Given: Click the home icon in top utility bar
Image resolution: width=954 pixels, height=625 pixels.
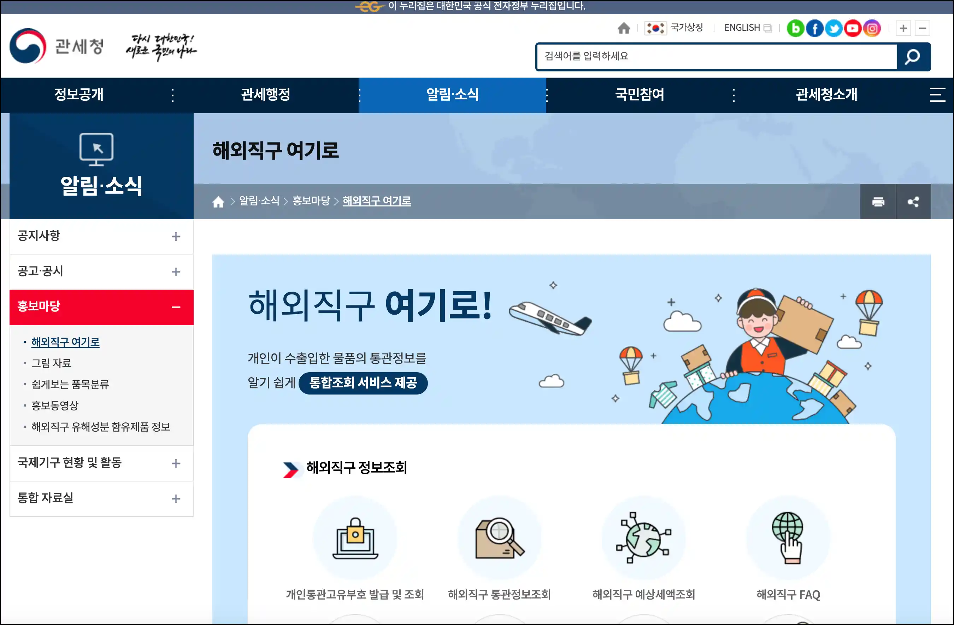Looking at the screenshot, I should pos(624,28).
